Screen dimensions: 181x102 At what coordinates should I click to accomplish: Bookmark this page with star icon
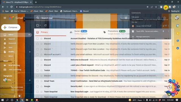tap(156, 7)
